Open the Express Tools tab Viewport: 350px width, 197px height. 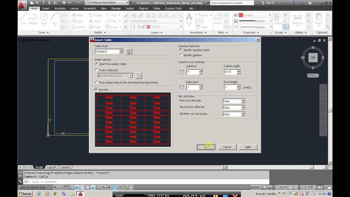(173, 8)
